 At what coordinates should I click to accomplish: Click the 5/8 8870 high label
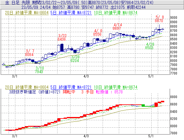[x=159, y=19]
